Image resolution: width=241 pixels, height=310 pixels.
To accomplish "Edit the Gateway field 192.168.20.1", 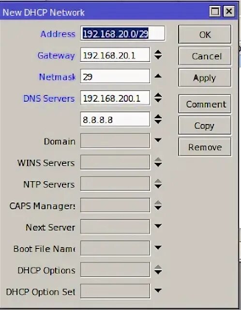I will [115, 55].
